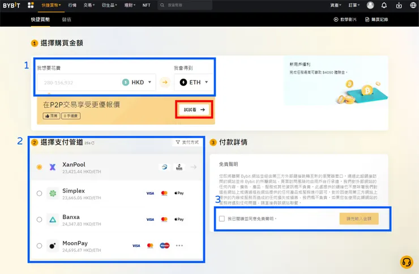This screenshot has height=274, width=419.
Task: Click the MoonPay logo icon
Action: 53,246
